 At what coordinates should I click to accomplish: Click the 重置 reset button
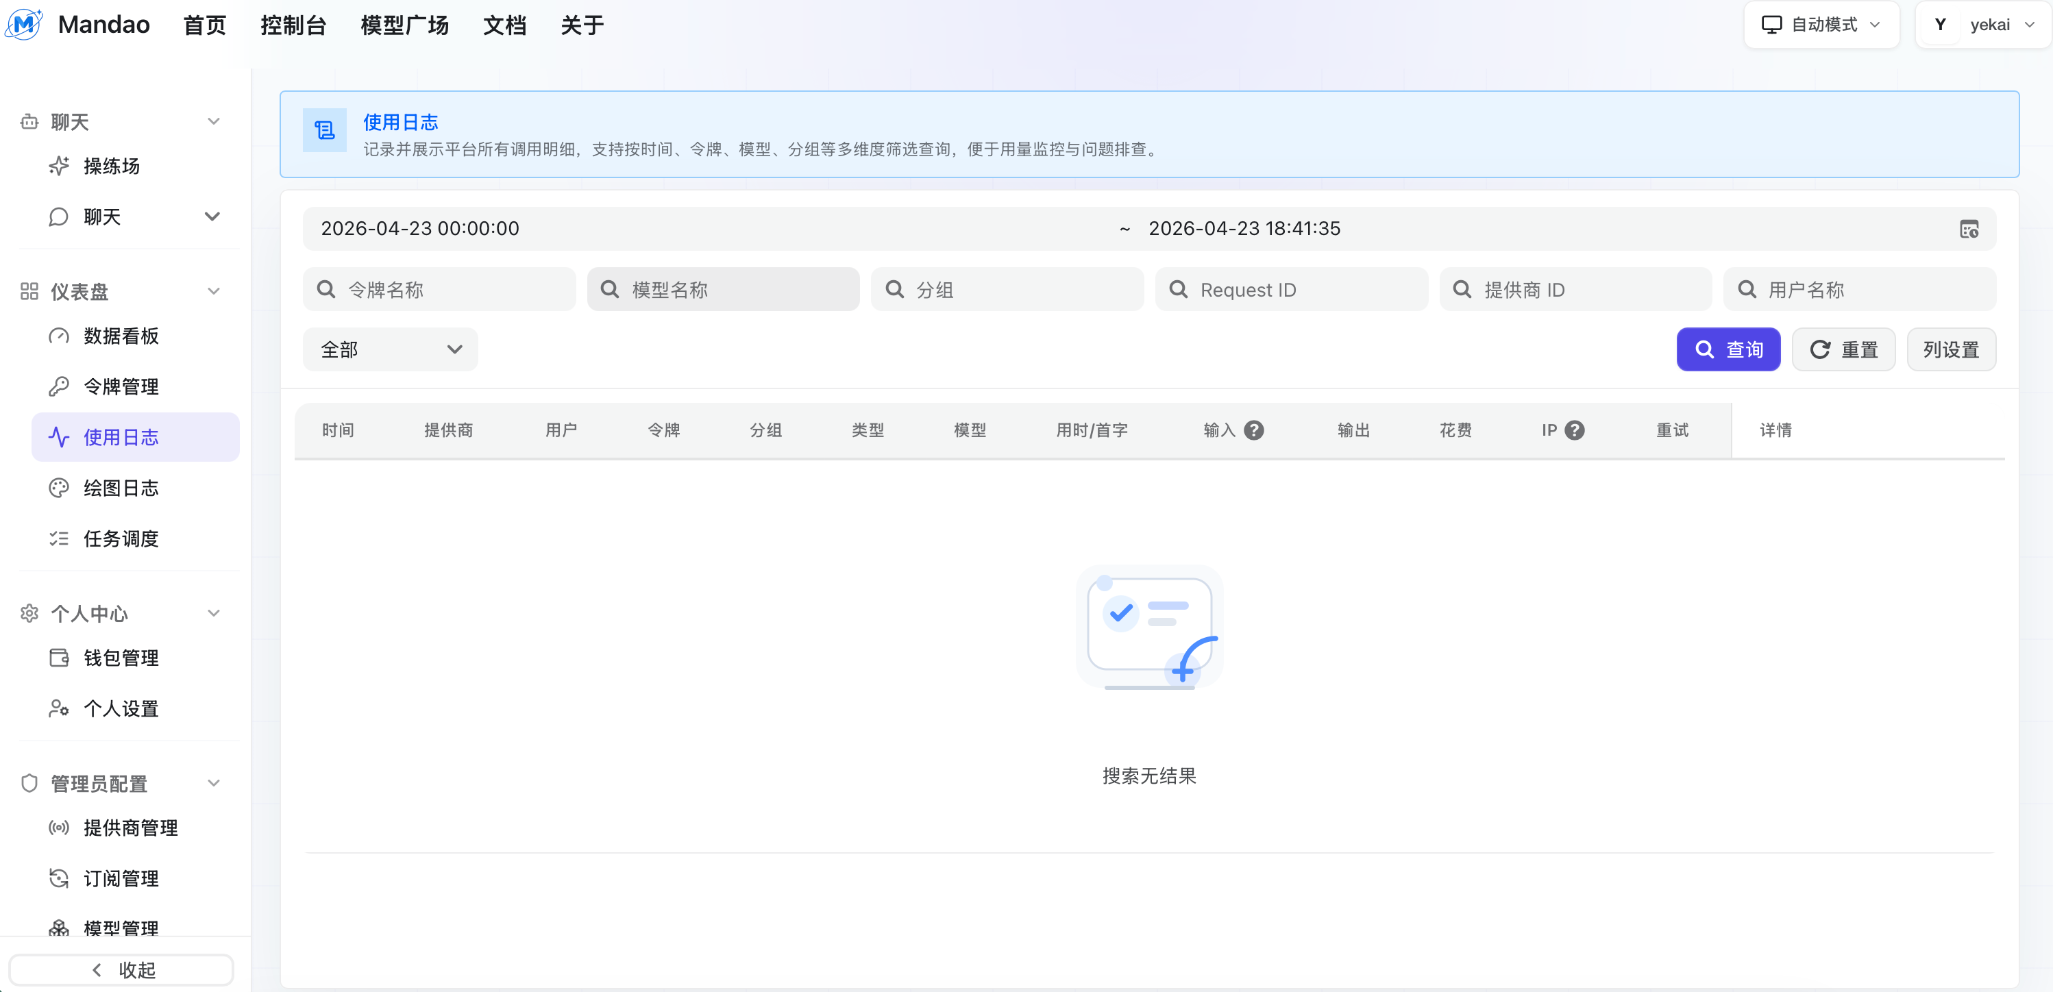coord(1843,350)
